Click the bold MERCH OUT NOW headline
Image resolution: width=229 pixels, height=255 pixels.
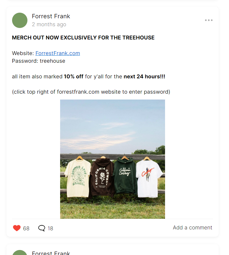[83, 38]
